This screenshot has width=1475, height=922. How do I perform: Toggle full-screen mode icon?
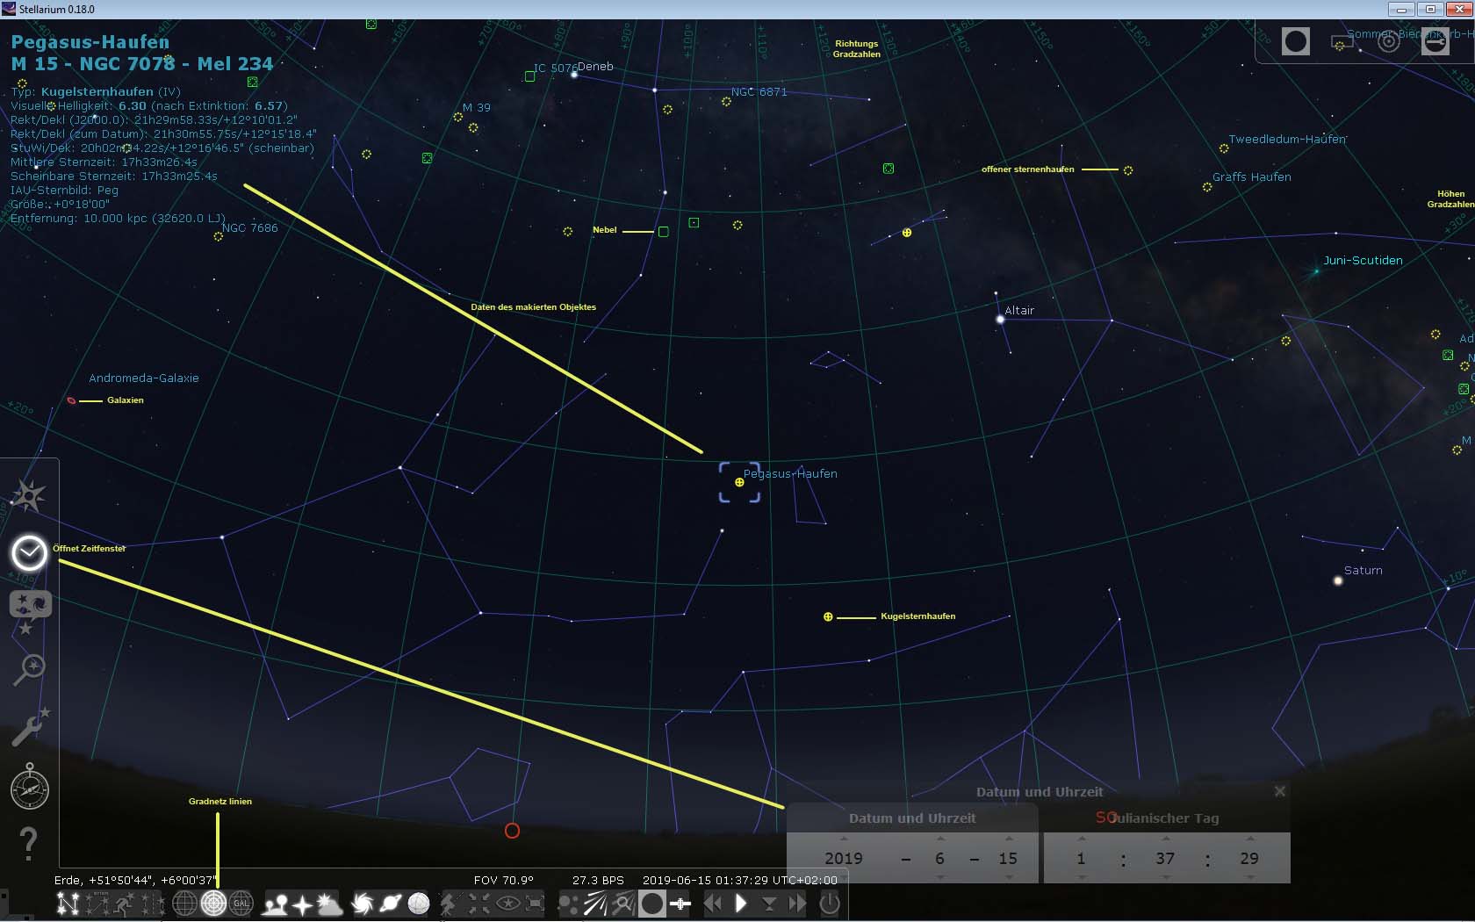coord(535,903)
